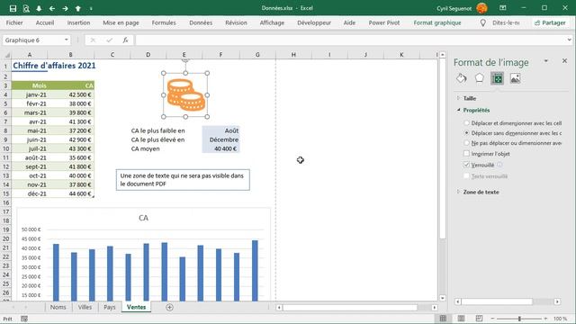Open the Données ribbon tab
The image size is (576, 324).
coord(201,22)
